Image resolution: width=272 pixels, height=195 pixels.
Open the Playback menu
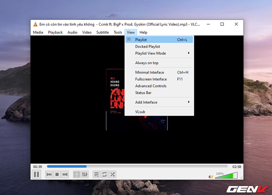click(55, 32)
